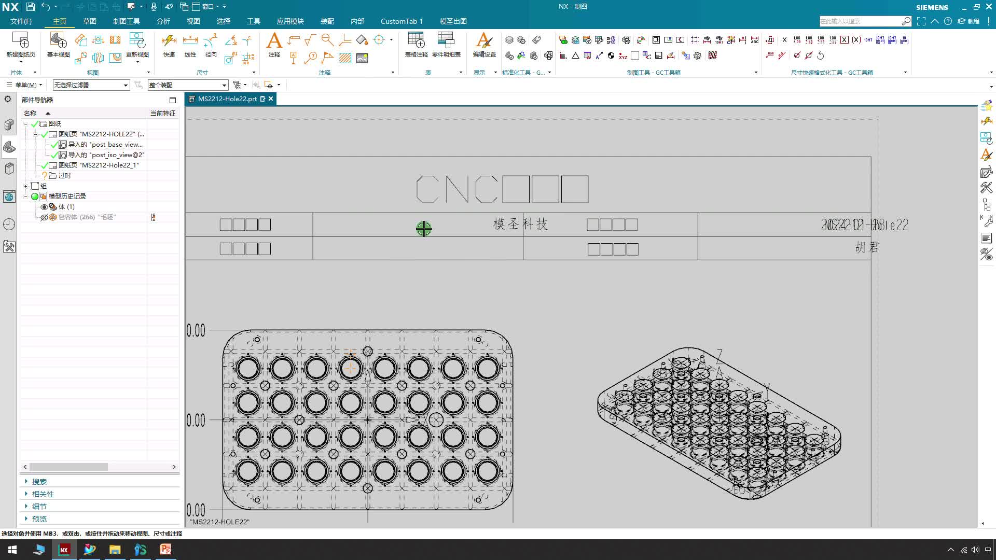Click the 10H7 fit tolerance icon
Image resolution: width=996 pixels, height=560 pixels.
tap(868, 40)
